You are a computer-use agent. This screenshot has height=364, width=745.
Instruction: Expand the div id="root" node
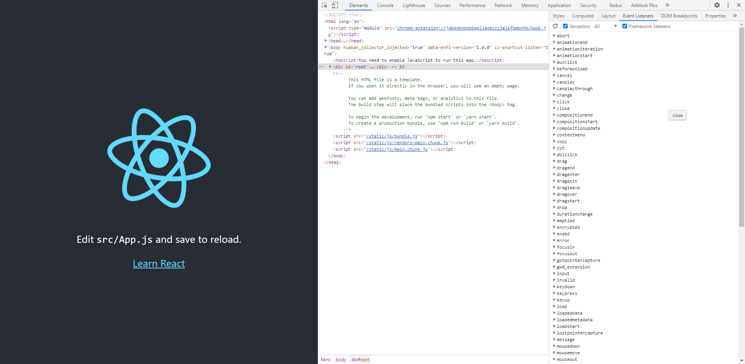tap(330, 66)
